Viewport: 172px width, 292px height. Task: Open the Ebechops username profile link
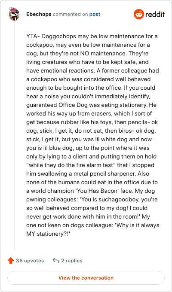tap(39, 14)
